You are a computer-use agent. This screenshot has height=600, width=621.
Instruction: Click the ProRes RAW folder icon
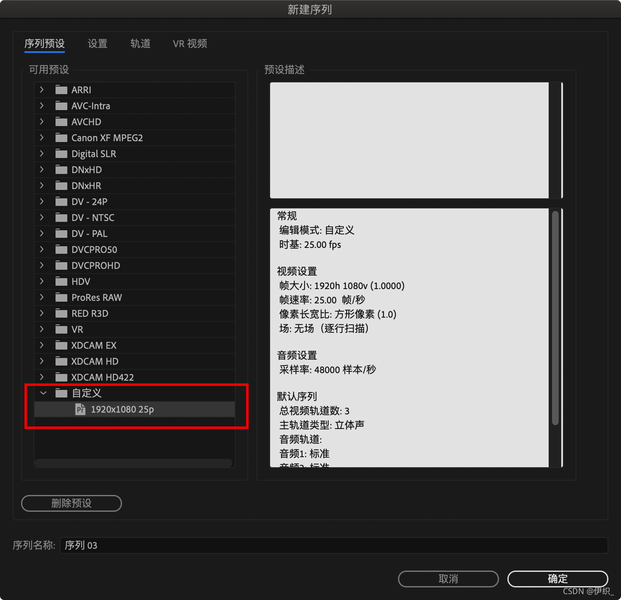click(x=61, y=297)
